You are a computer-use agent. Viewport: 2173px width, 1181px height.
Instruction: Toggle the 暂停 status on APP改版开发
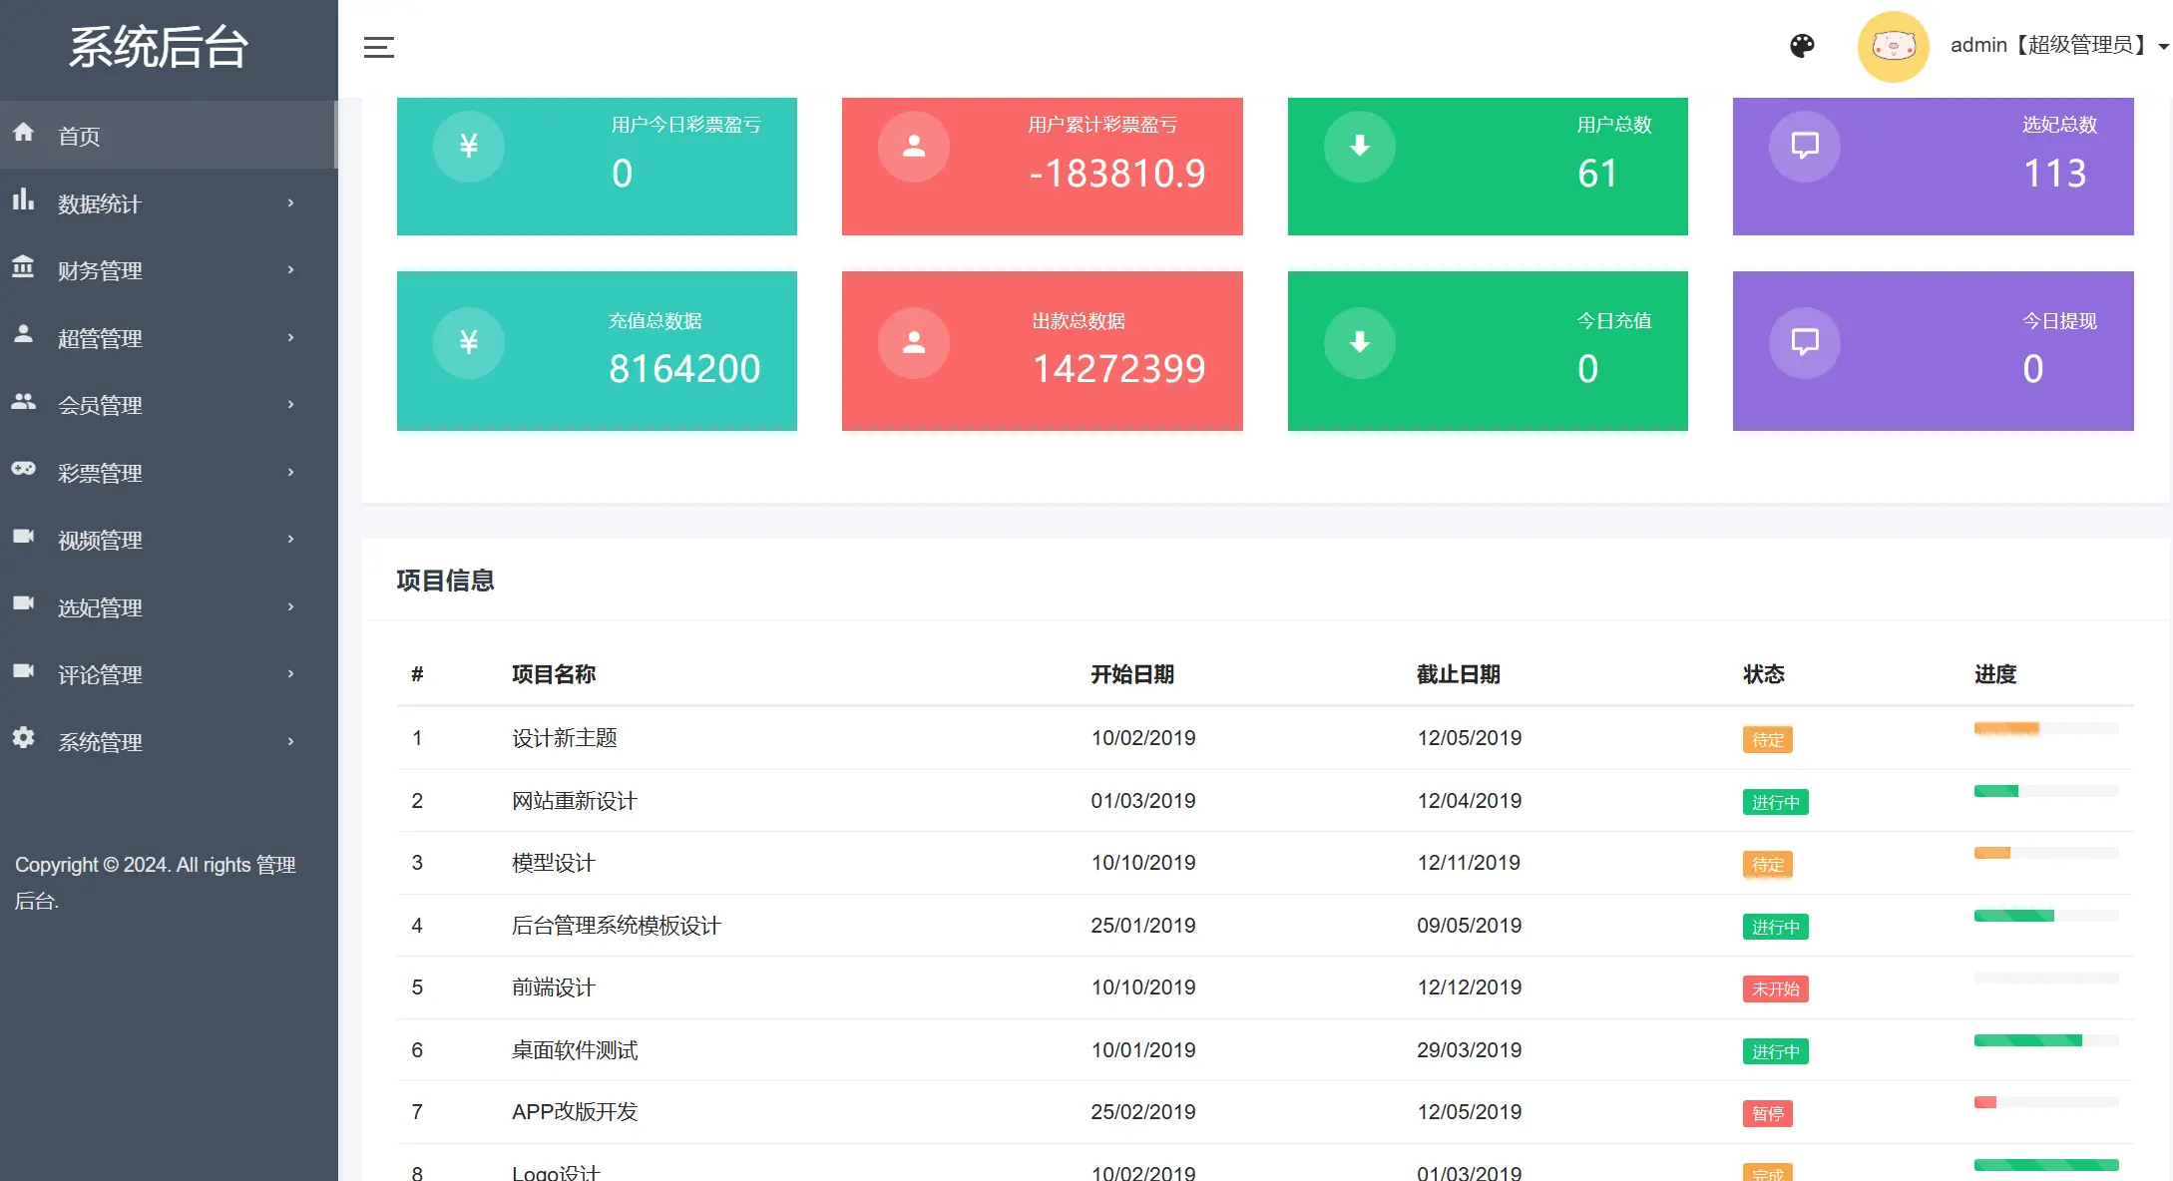[x=1768, y=1113]
